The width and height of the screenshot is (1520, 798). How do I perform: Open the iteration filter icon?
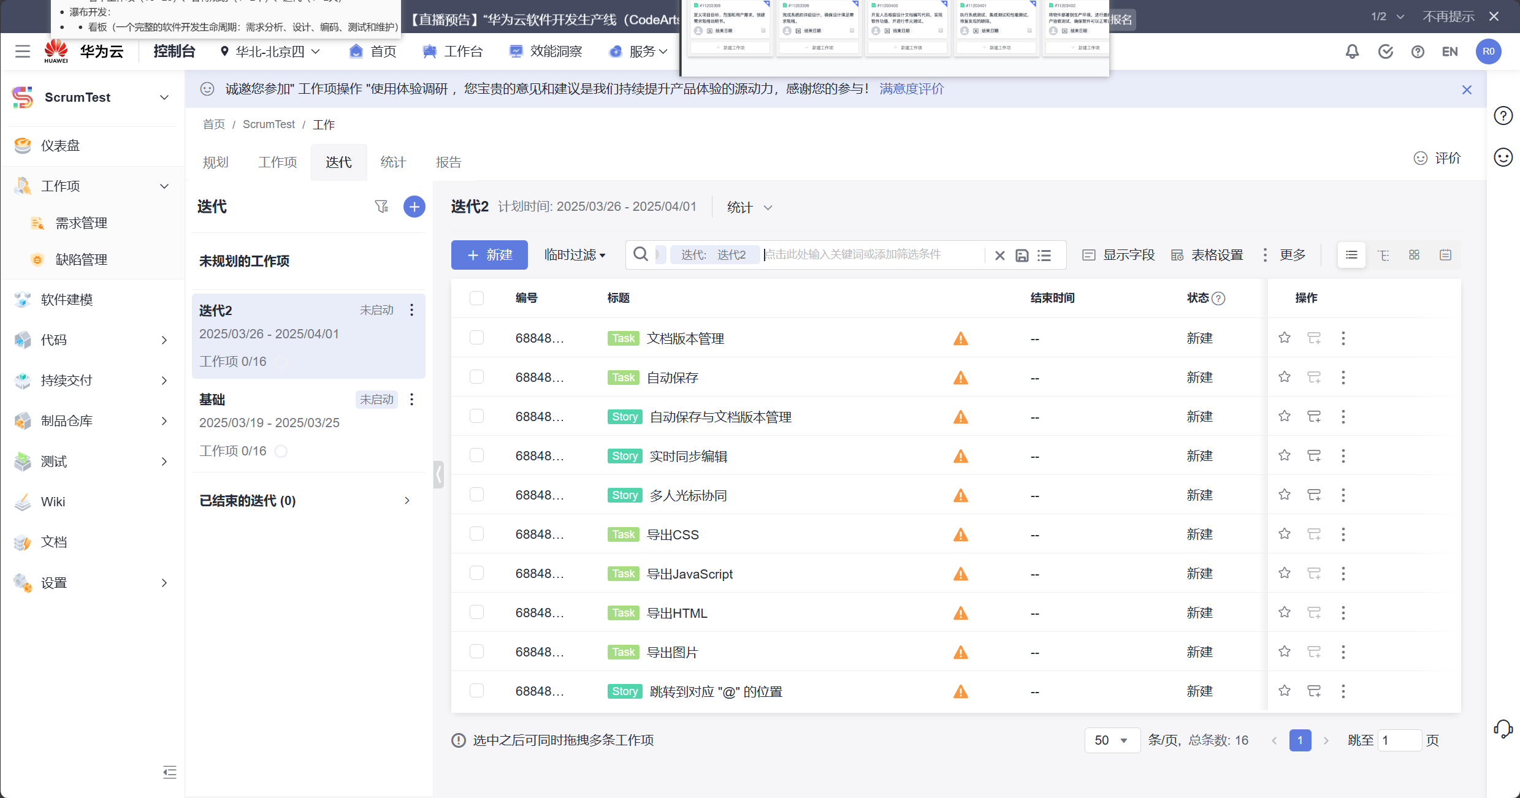click(x=381, y=207)
